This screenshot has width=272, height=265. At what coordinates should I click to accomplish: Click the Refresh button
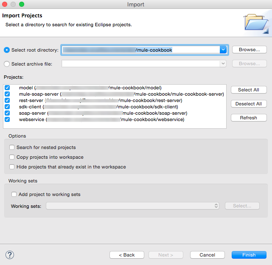(x=249, y=118)
